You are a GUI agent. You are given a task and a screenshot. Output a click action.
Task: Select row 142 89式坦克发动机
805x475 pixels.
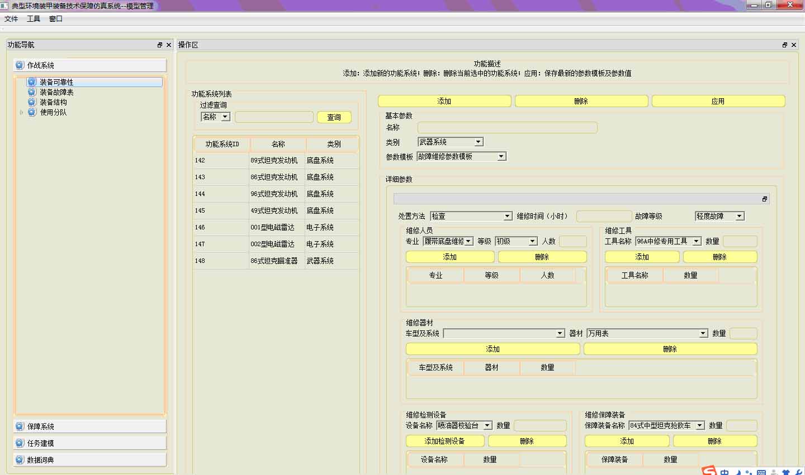276,160
